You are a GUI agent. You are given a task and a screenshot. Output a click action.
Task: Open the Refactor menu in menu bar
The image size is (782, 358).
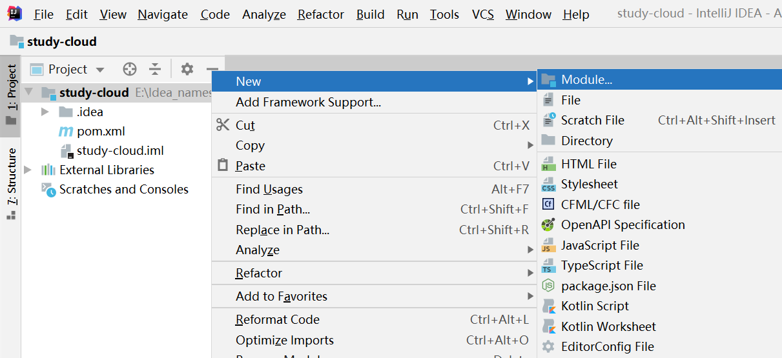pyautogui.click(x=320, y=14)
